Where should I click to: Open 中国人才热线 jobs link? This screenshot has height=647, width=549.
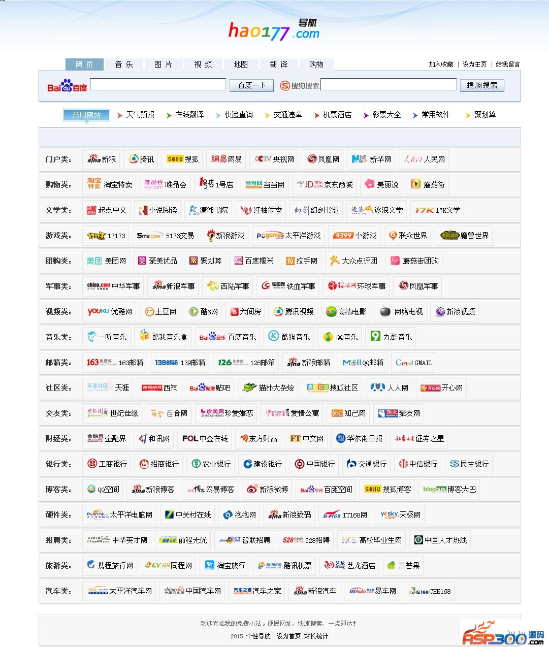[x=440, y=540]
